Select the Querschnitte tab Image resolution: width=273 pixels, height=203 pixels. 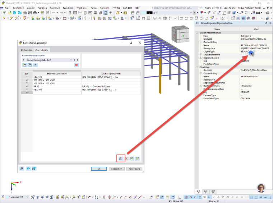point(42,50)
